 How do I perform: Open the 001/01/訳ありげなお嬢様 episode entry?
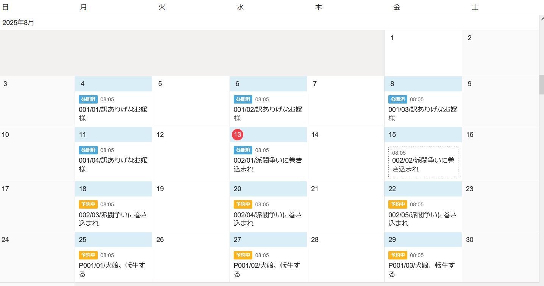[113, 113]
